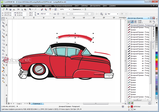Click the Save icon in the toolbar
The image size is (159, 112).
point(11,9)
